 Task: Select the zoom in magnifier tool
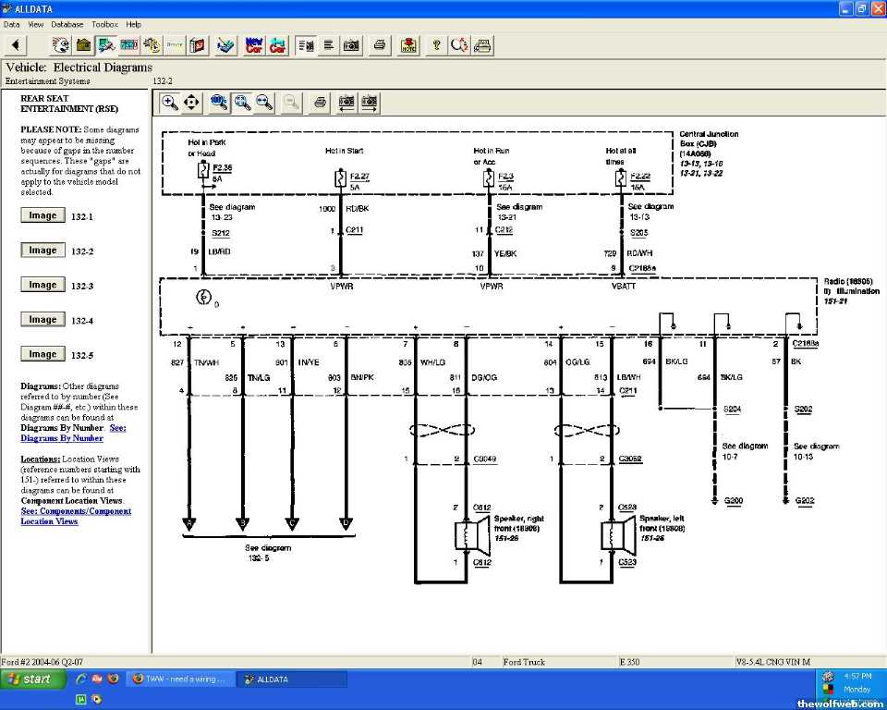pos(170,103)
